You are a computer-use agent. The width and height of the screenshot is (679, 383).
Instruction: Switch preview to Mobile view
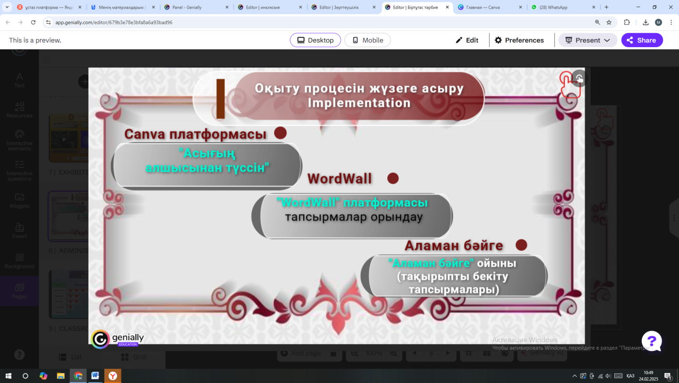pos(367,40)
